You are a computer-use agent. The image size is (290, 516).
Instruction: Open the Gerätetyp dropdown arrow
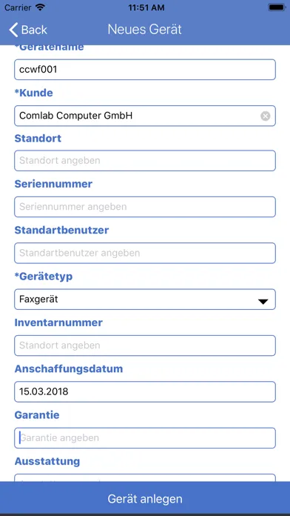[x=263, y=302]
